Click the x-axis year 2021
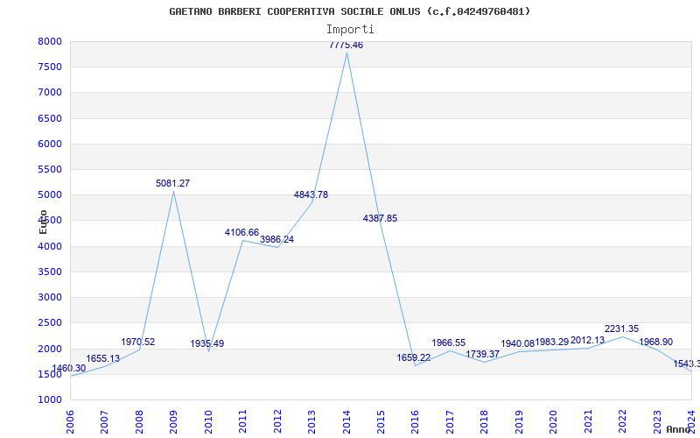Image resolution: width=700 pixels, height=438 pixels. [588, 422]
